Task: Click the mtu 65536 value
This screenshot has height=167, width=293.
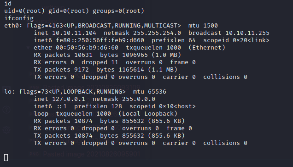Action: [149, 92]
